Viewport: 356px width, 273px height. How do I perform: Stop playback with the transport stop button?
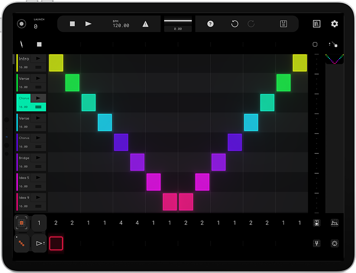click(x=73, y=24)
